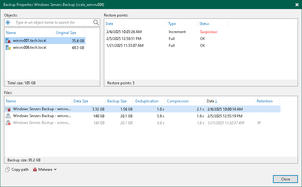
Task: Click the Copy path clipboard icon
Action: point(7,170)
